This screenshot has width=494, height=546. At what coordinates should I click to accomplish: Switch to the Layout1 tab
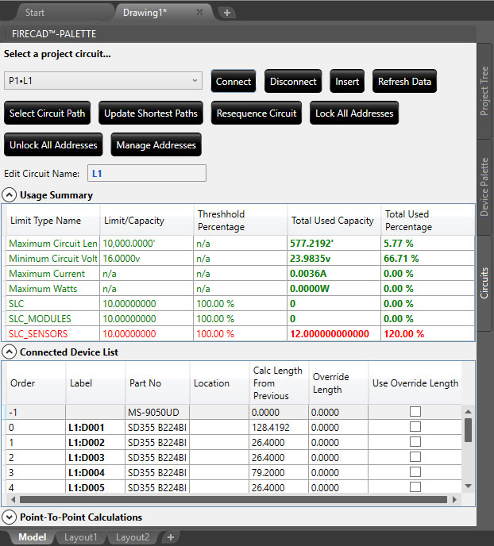[x=82, y=537]
